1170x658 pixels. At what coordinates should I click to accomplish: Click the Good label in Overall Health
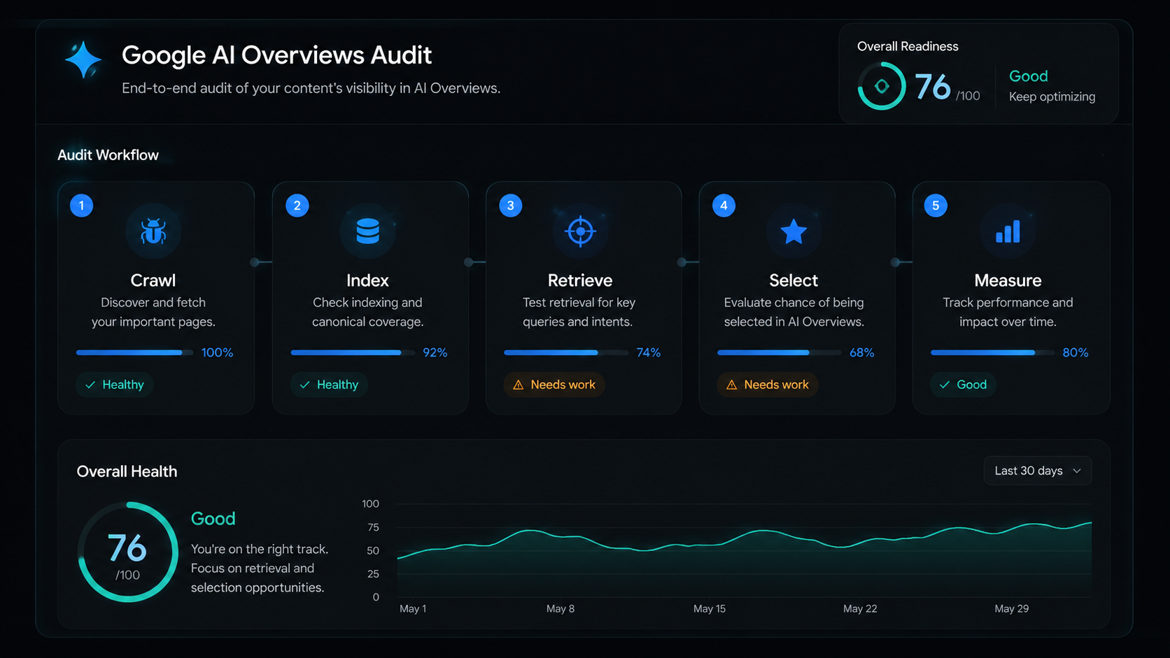click(213, 519)
